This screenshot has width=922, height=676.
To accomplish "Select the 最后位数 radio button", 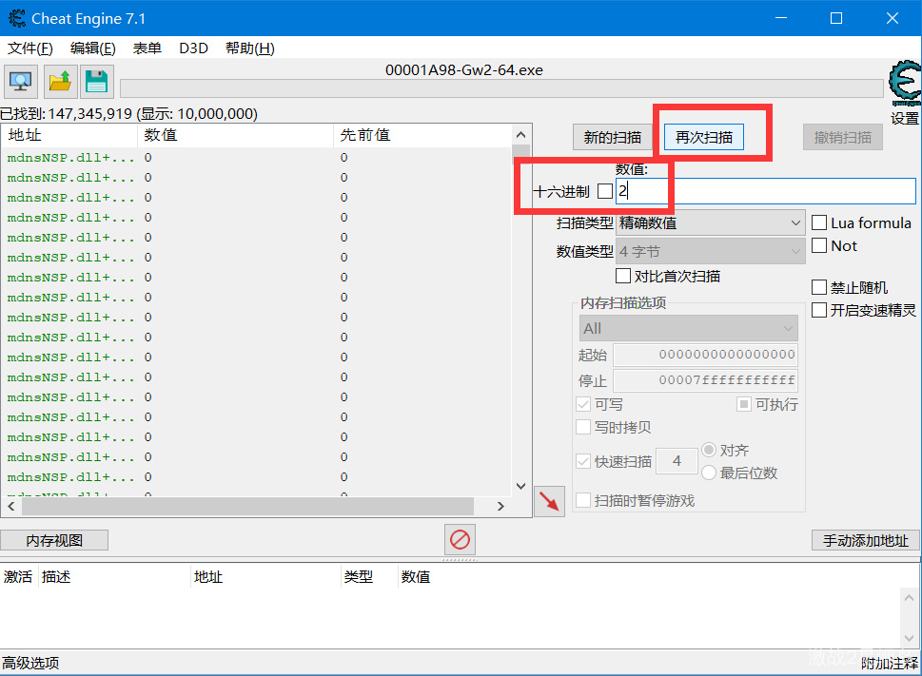I will tap(709, 473).
